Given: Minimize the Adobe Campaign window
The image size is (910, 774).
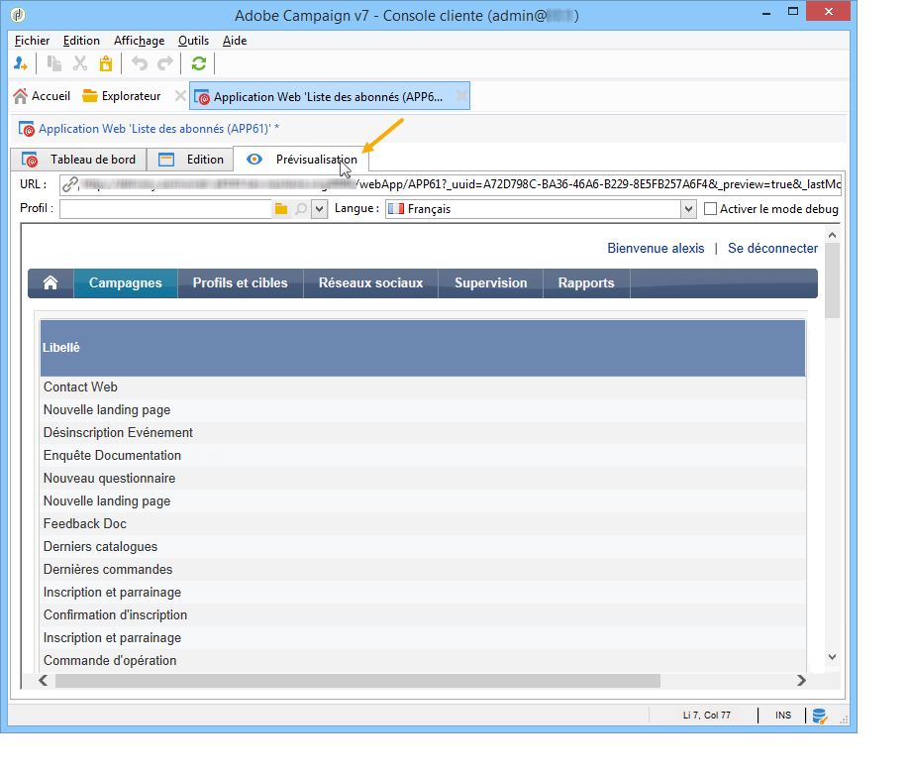Looking at the screenshot, I should coord(766,13).
